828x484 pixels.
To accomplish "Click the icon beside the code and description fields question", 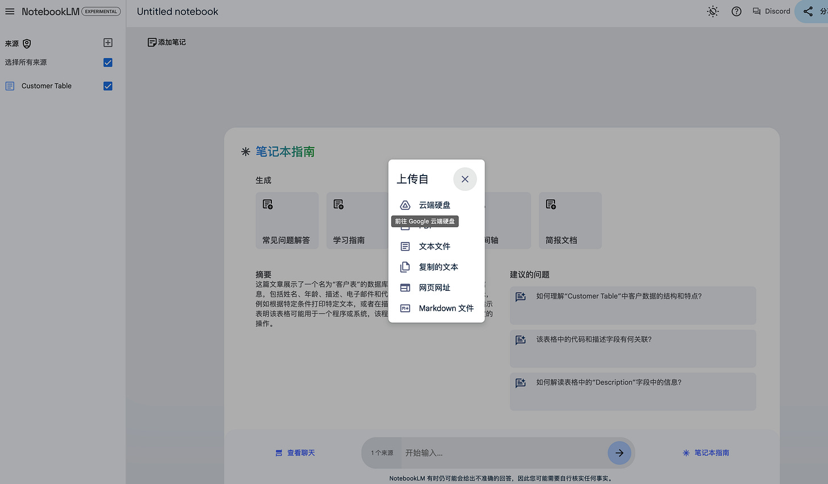I will (x=520, y=340).
